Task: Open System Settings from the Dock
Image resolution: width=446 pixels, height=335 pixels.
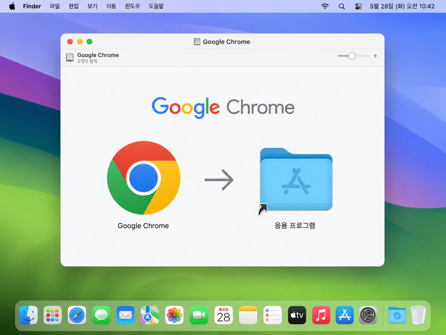Action: (x=368, y=315)
